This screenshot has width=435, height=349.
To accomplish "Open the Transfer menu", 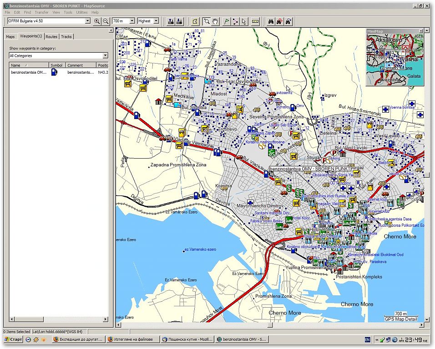I will [x=42, y=12].
